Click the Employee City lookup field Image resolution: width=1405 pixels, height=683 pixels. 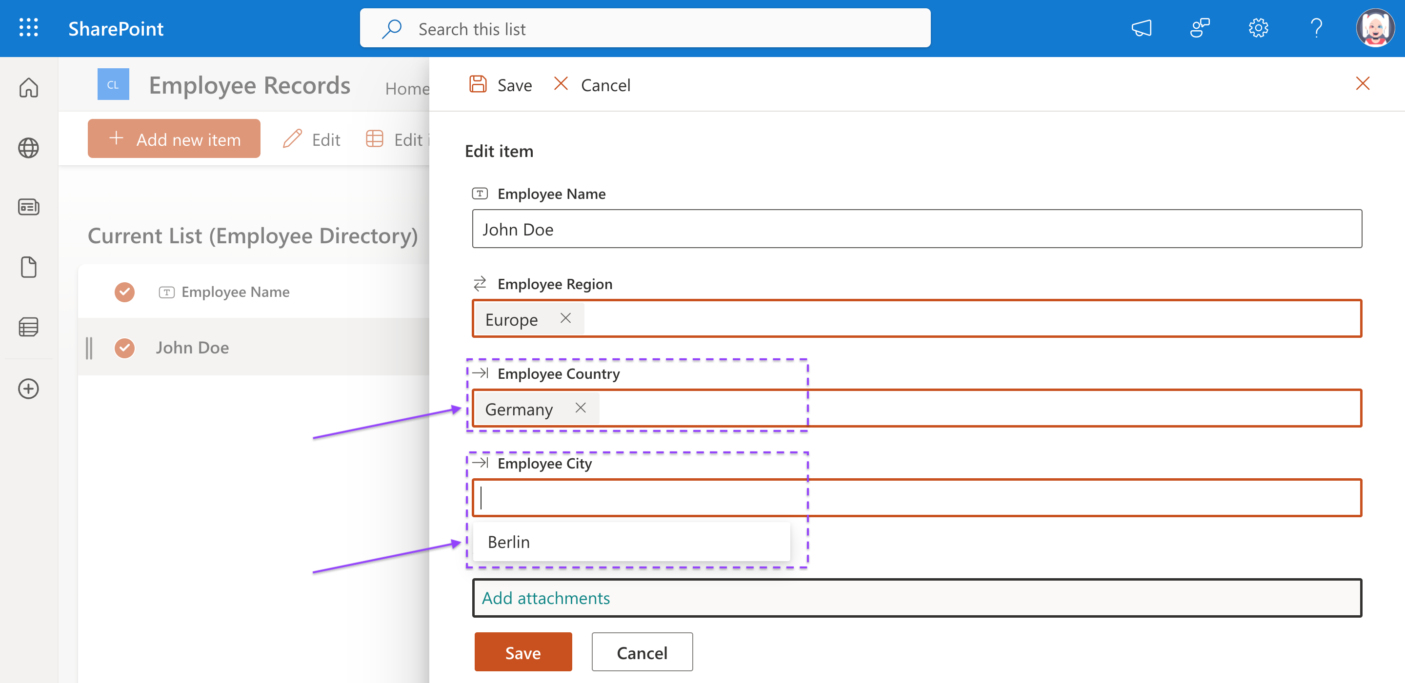tap(917, 498)
